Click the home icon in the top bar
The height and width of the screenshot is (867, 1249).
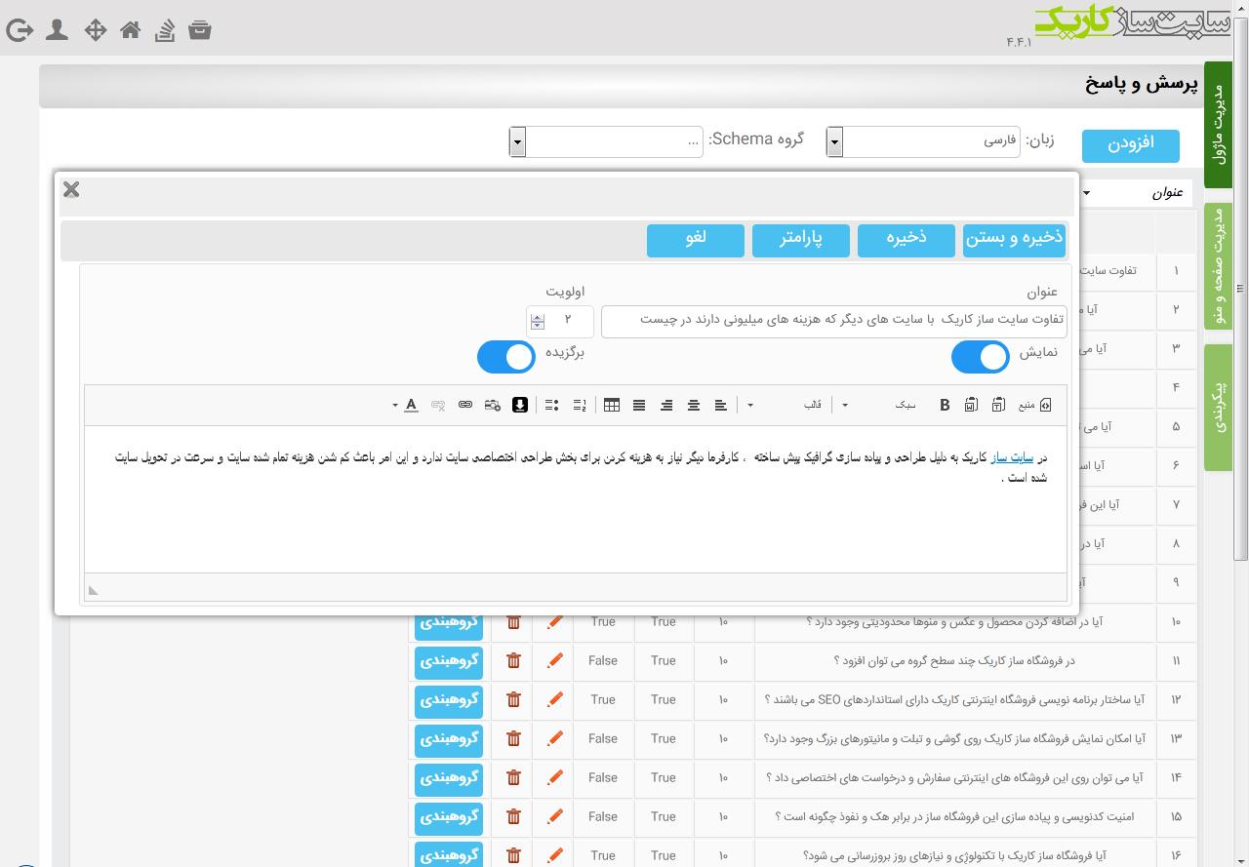tap(131, 30)
